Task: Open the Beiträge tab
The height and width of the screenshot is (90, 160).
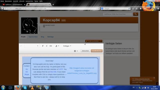Action: pyautogui.click(x=50, y=37)
